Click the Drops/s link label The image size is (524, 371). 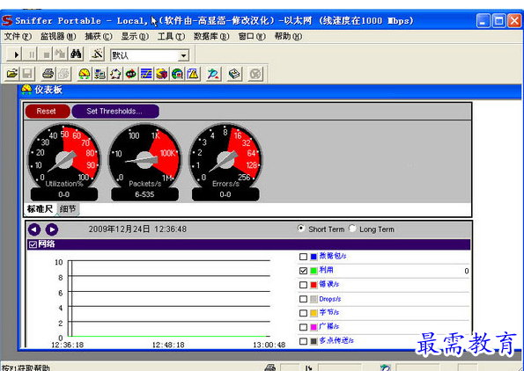pyautogui.click(x=330, y=299)
